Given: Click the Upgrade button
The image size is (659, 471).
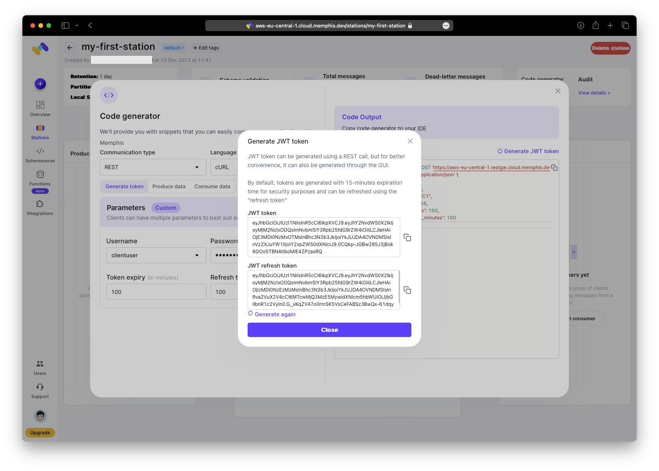Looking at the screenshot, I should pyautogui.click(x=40, y=433).
